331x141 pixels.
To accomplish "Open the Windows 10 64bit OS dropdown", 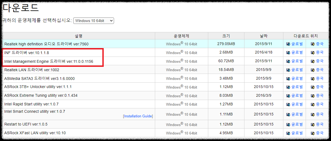I will tap(93, 21).
